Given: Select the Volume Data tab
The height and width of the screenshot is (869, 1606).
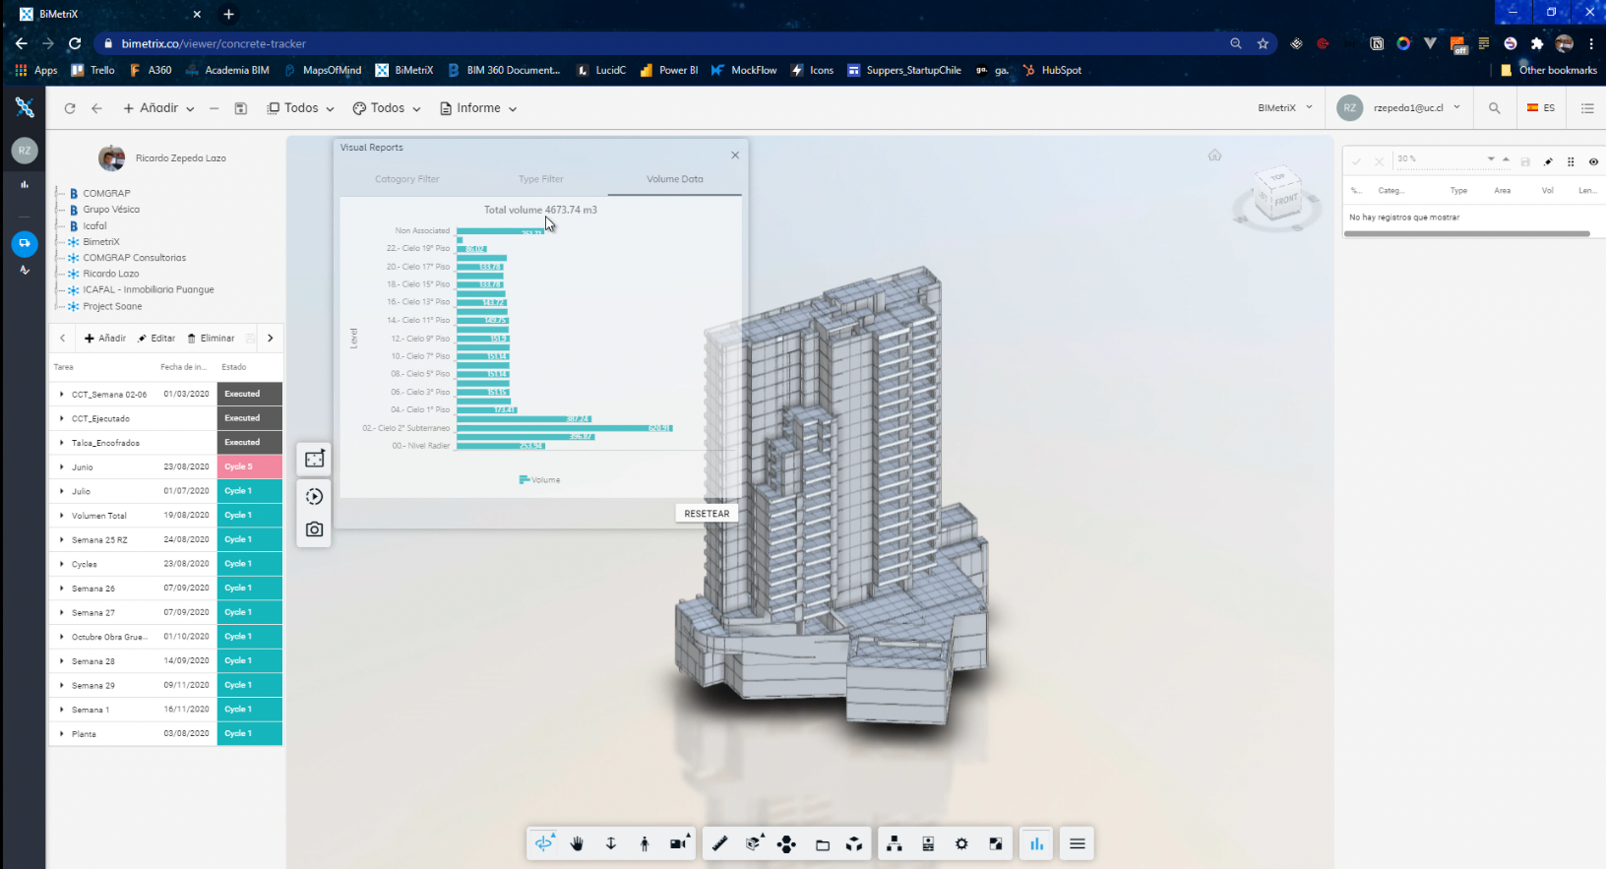Looking at the screenshot, I should point(674,179).
